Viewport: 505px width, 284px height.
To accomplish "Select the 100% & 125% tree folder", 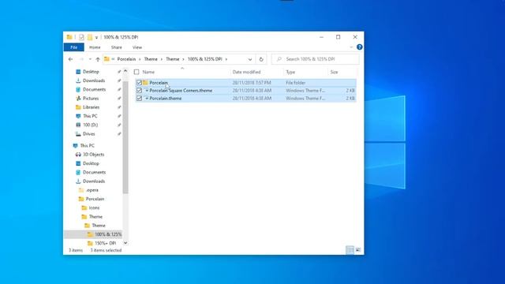I will (x=108, y=234).
